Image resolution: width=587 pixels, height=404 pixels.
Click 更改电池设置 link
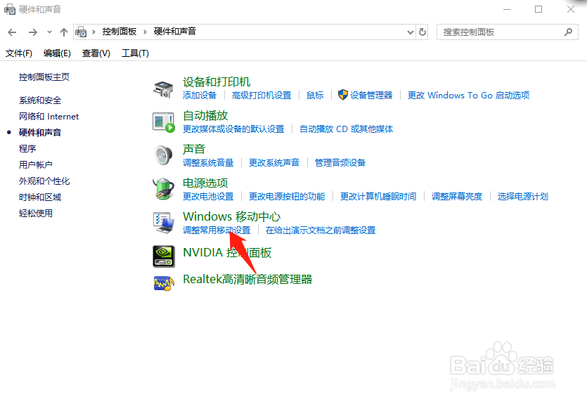208,197
